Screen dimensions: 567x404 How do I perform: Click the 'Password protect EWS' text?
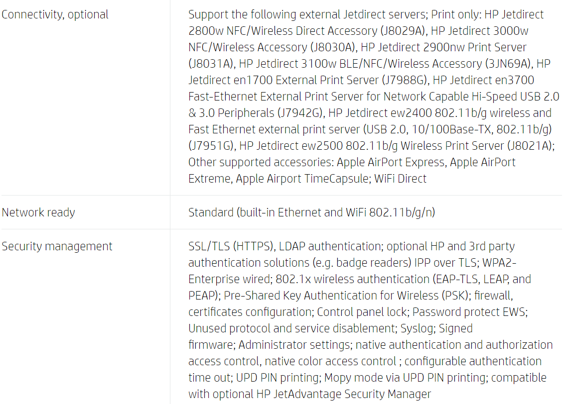(469, 312)
